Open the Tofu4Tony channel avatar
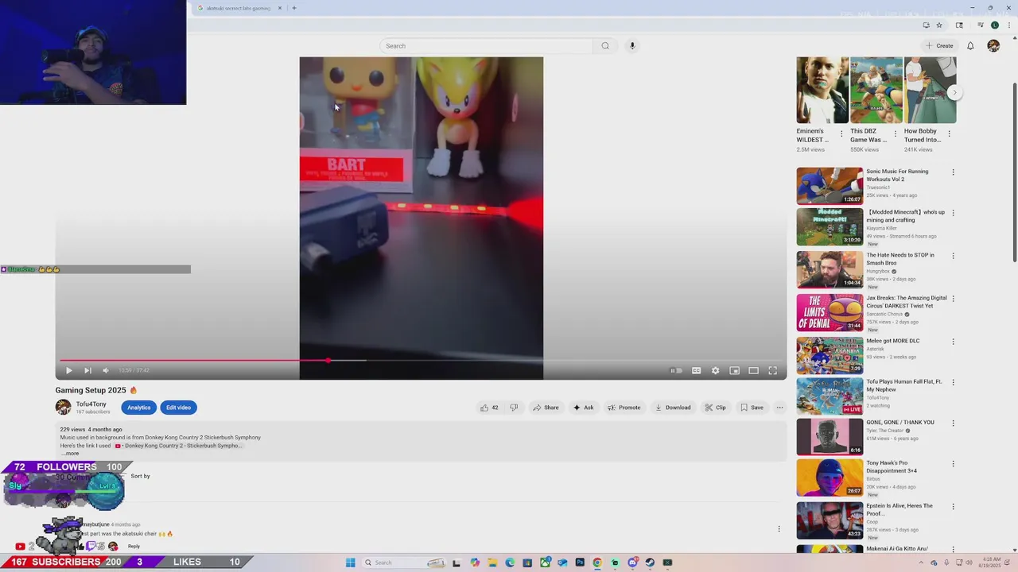 point(63,408)
